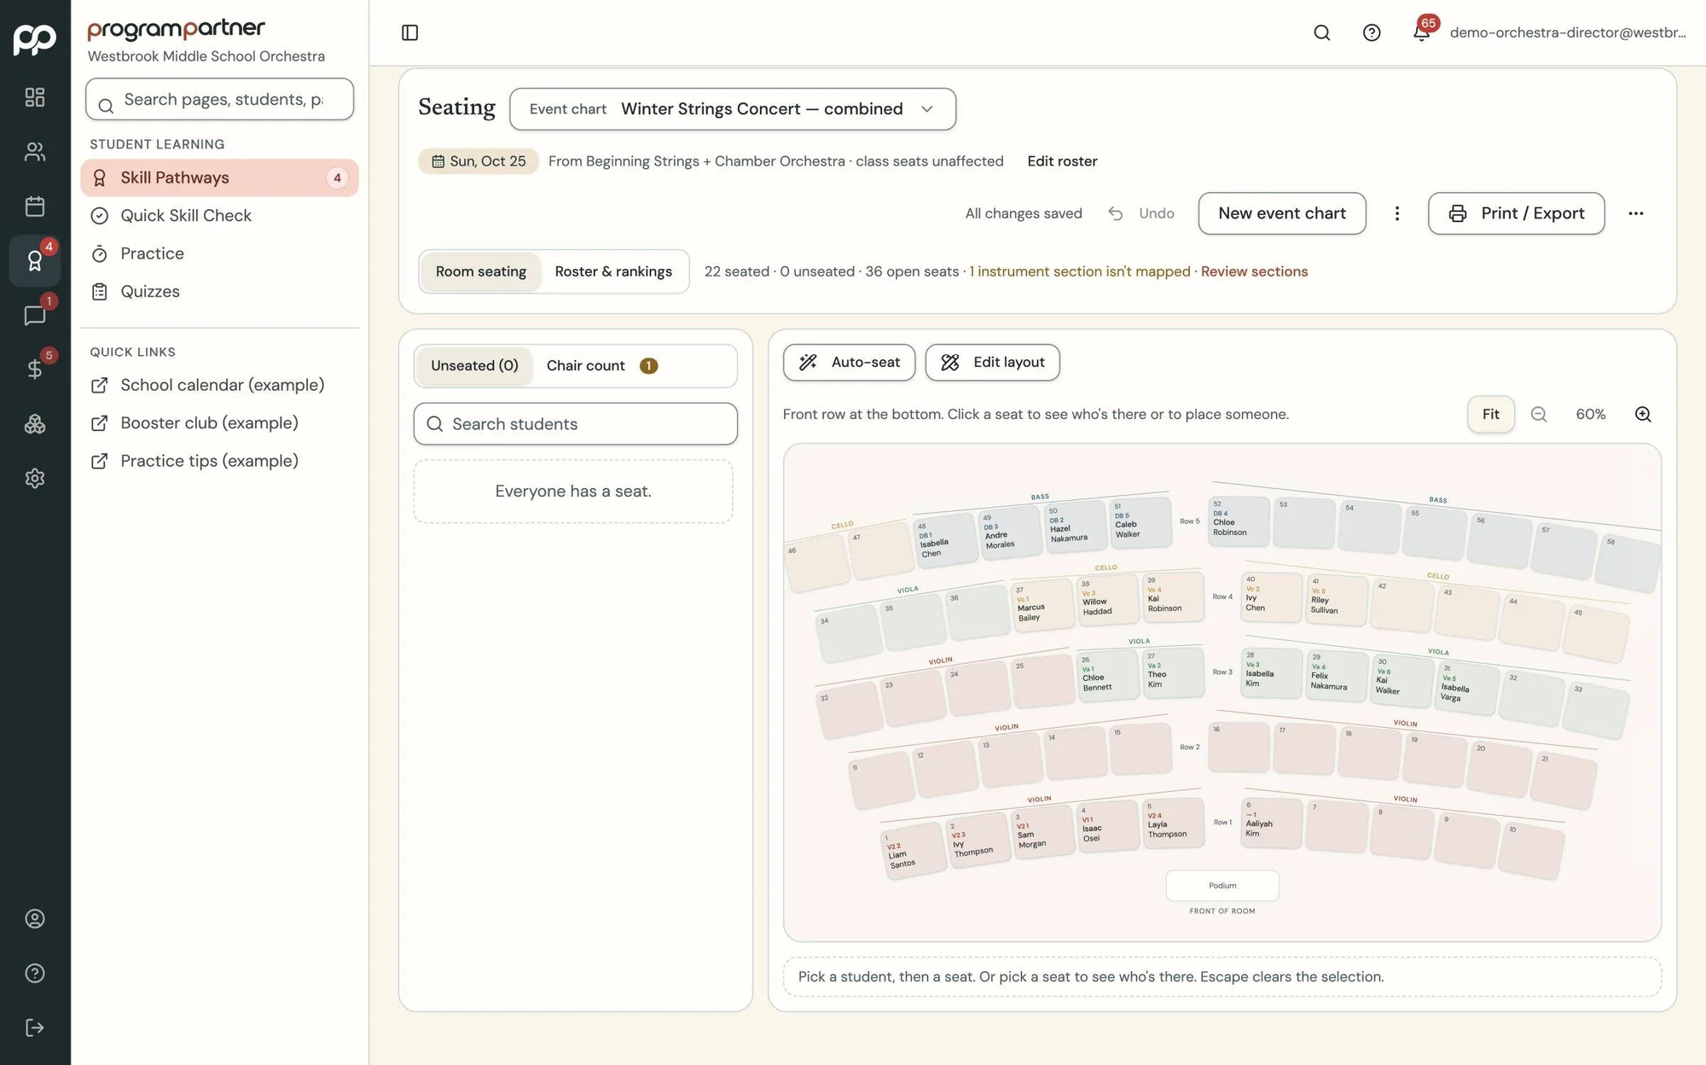This screenshot has height=1065, width=1706.
Task: Collapse the sidebar with the panel toggle icon
Action: click(409, 32)
